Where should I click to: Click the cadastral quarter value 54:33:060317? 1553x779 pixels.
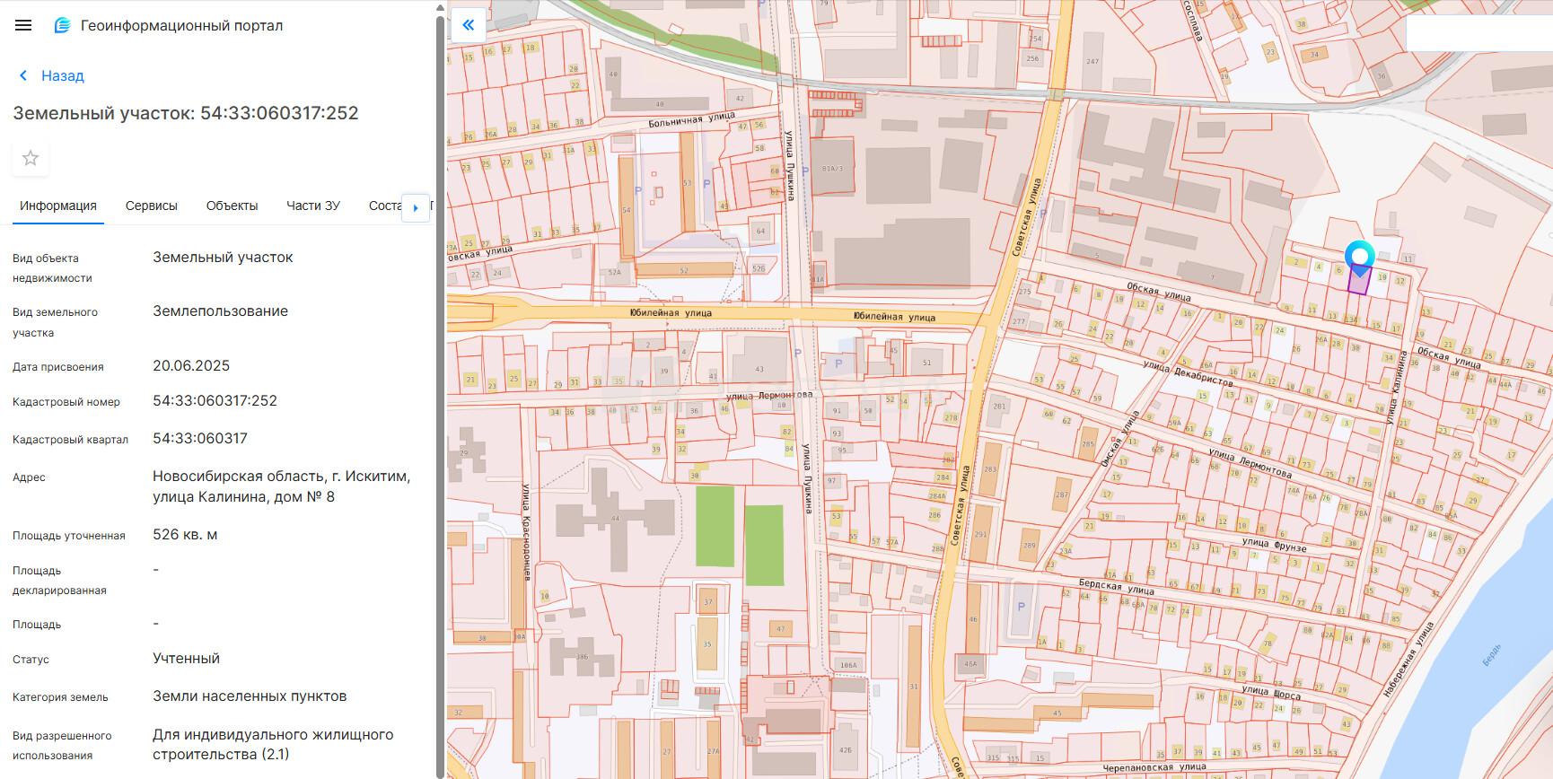200,439
